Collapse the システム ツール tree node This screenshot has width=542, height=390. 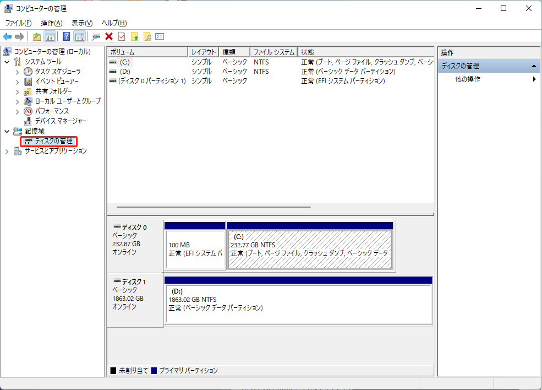coord(7,62)
